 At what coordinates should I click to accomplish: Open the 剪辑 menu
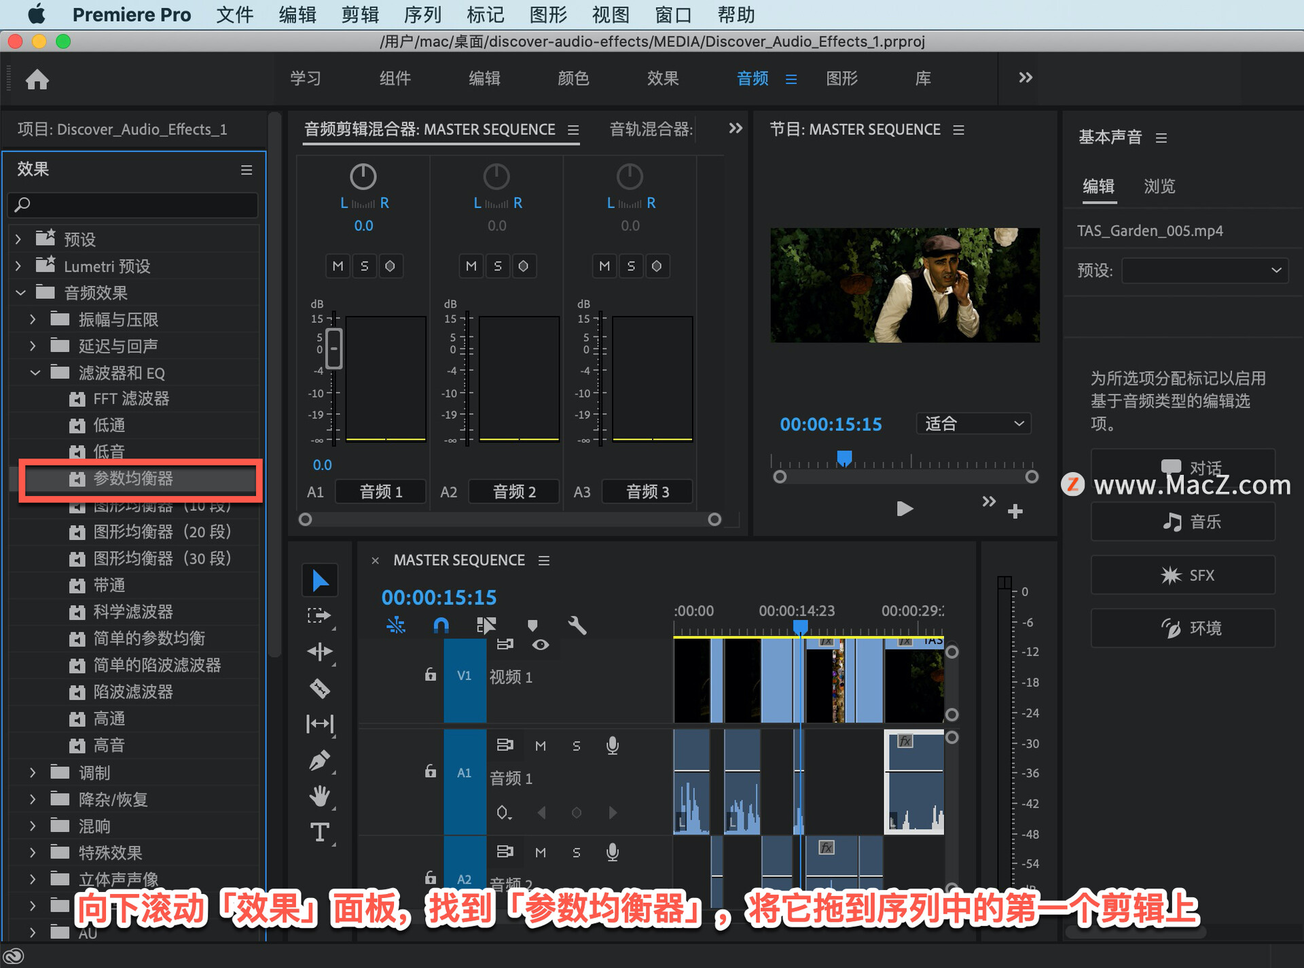(360, 14)
